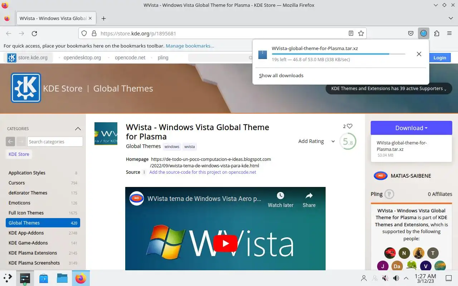The height and width of the screenshot is (286, 458).
Task: Open Firefox application hamburger menu
Action: coord(449,33)
